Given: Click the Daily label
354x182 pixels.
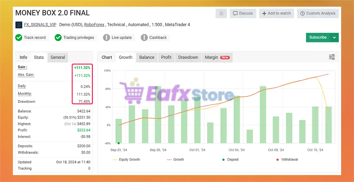Looking at the screenshot, I should pos(22,86).
